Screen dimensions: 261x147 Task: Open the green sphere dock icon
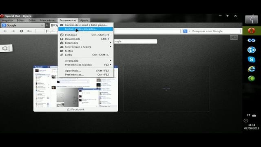(x=251, y=78)
